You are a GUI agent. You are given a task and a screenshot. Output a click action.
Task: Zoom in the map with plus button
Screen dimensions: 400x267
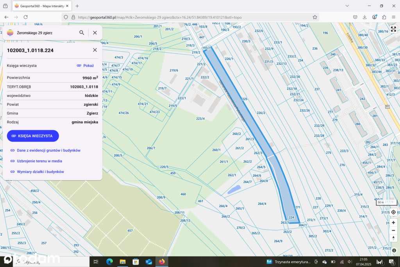[393, 222]
